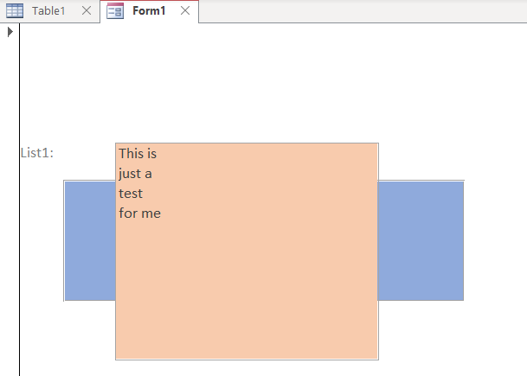Select "This is" list item
This screenshot has height=376, width=527.
247,154
